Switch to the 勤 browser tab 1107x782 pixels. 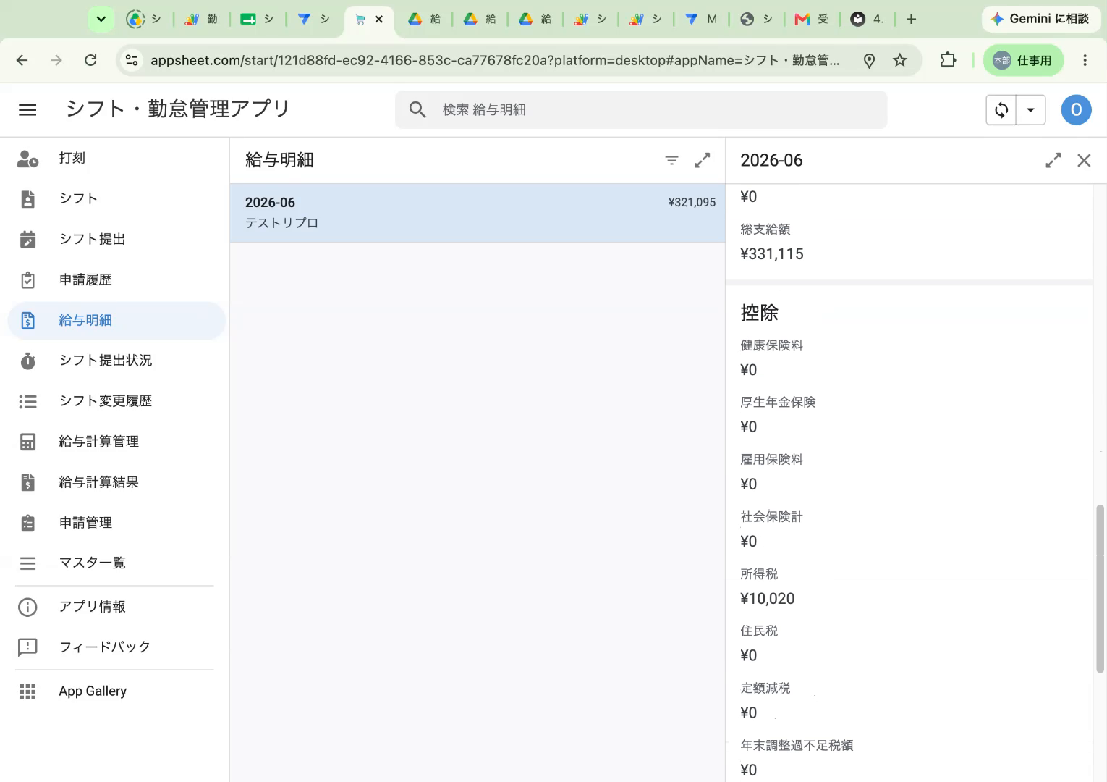[x=200, y=20]
